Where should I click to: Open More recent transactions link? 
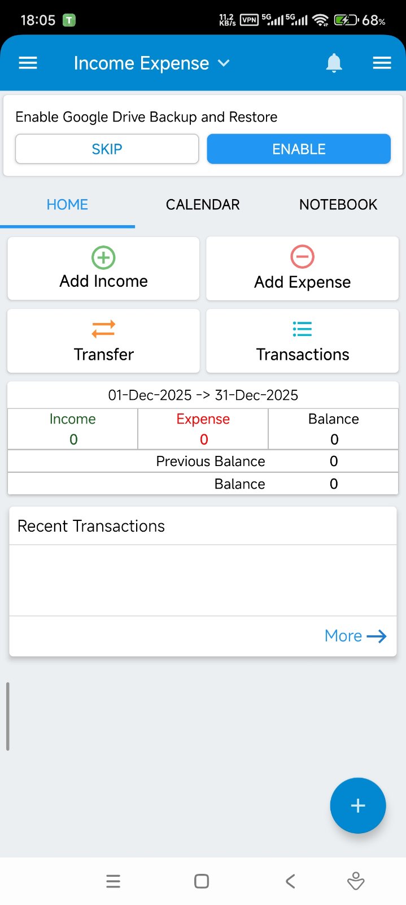click(355, 636)
